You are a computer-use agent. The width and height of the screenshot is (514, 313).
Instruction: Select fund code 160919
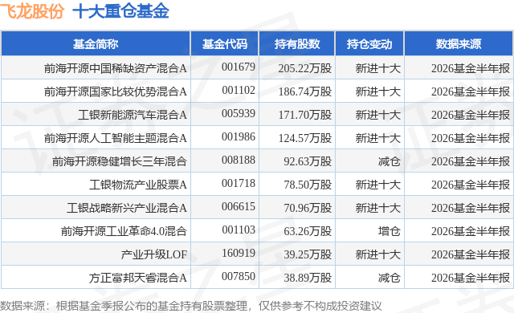pos(239,253)
